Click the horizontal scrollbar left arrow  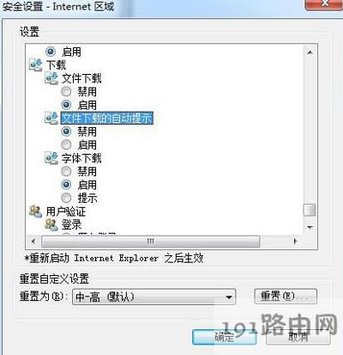[33, 242]
